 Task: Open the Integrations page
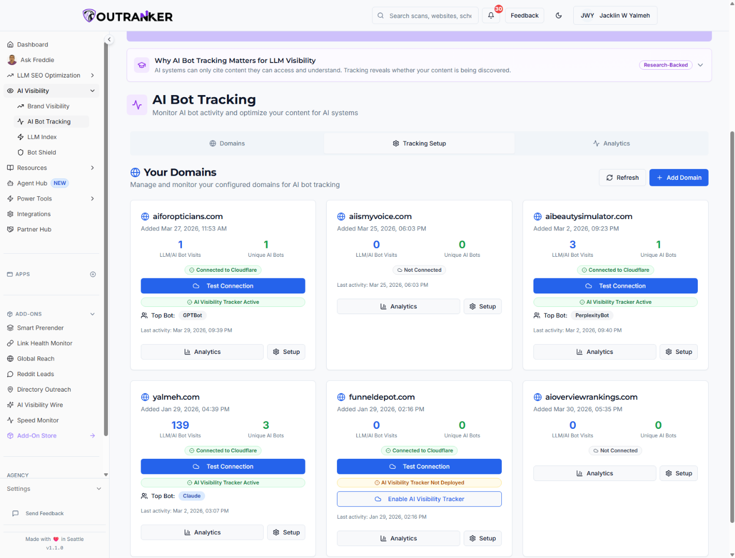coord(34,214)
